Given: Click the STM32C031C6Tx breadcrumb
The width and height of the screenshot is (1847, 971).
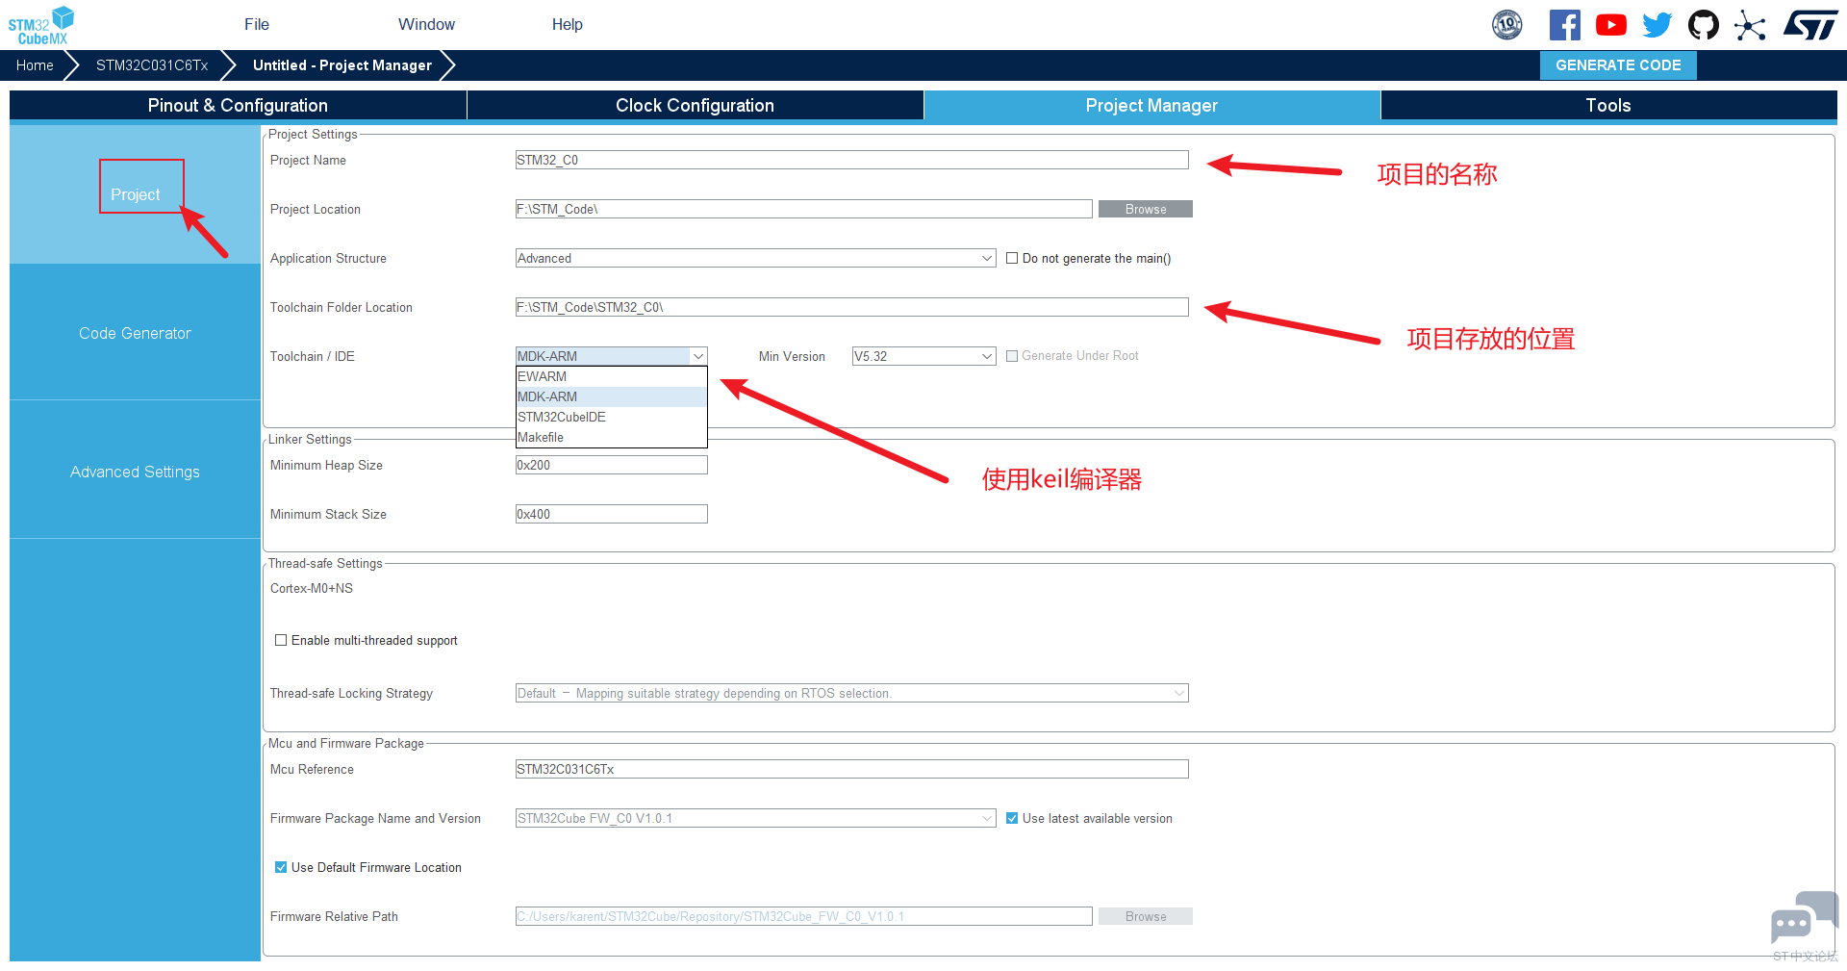Looking at the screenshot, I should pos(152,65).
